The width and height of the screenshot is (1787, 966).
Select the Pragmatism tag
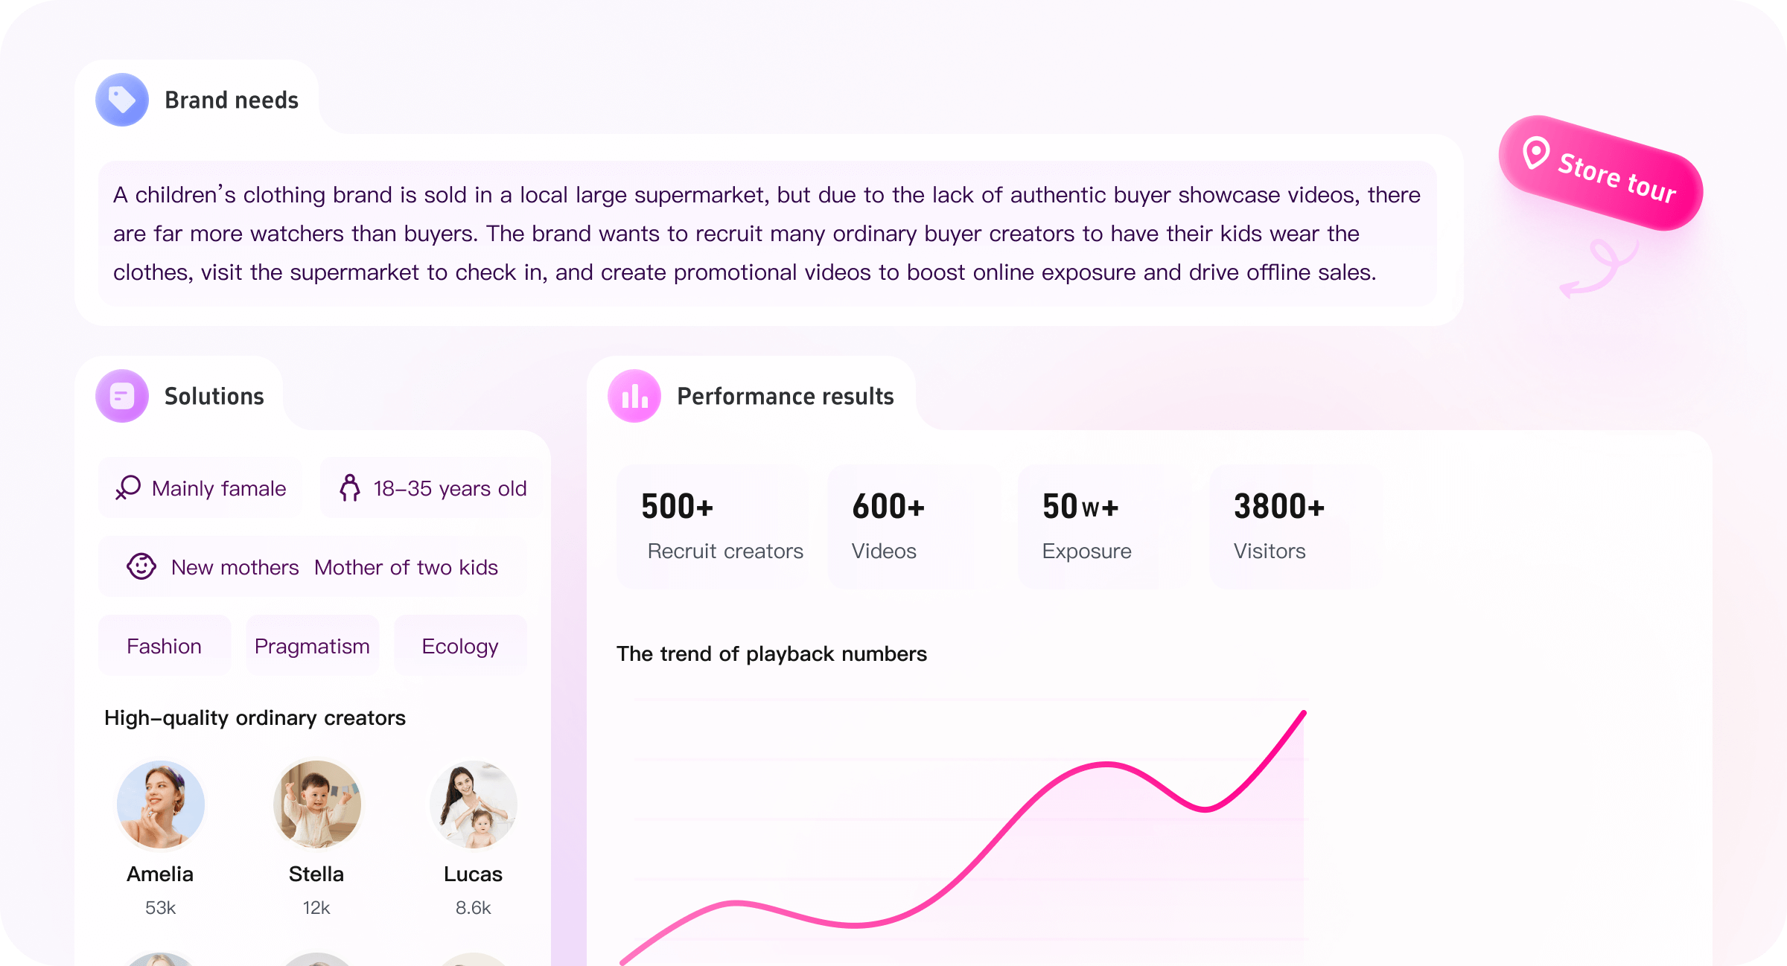[312, 645]
